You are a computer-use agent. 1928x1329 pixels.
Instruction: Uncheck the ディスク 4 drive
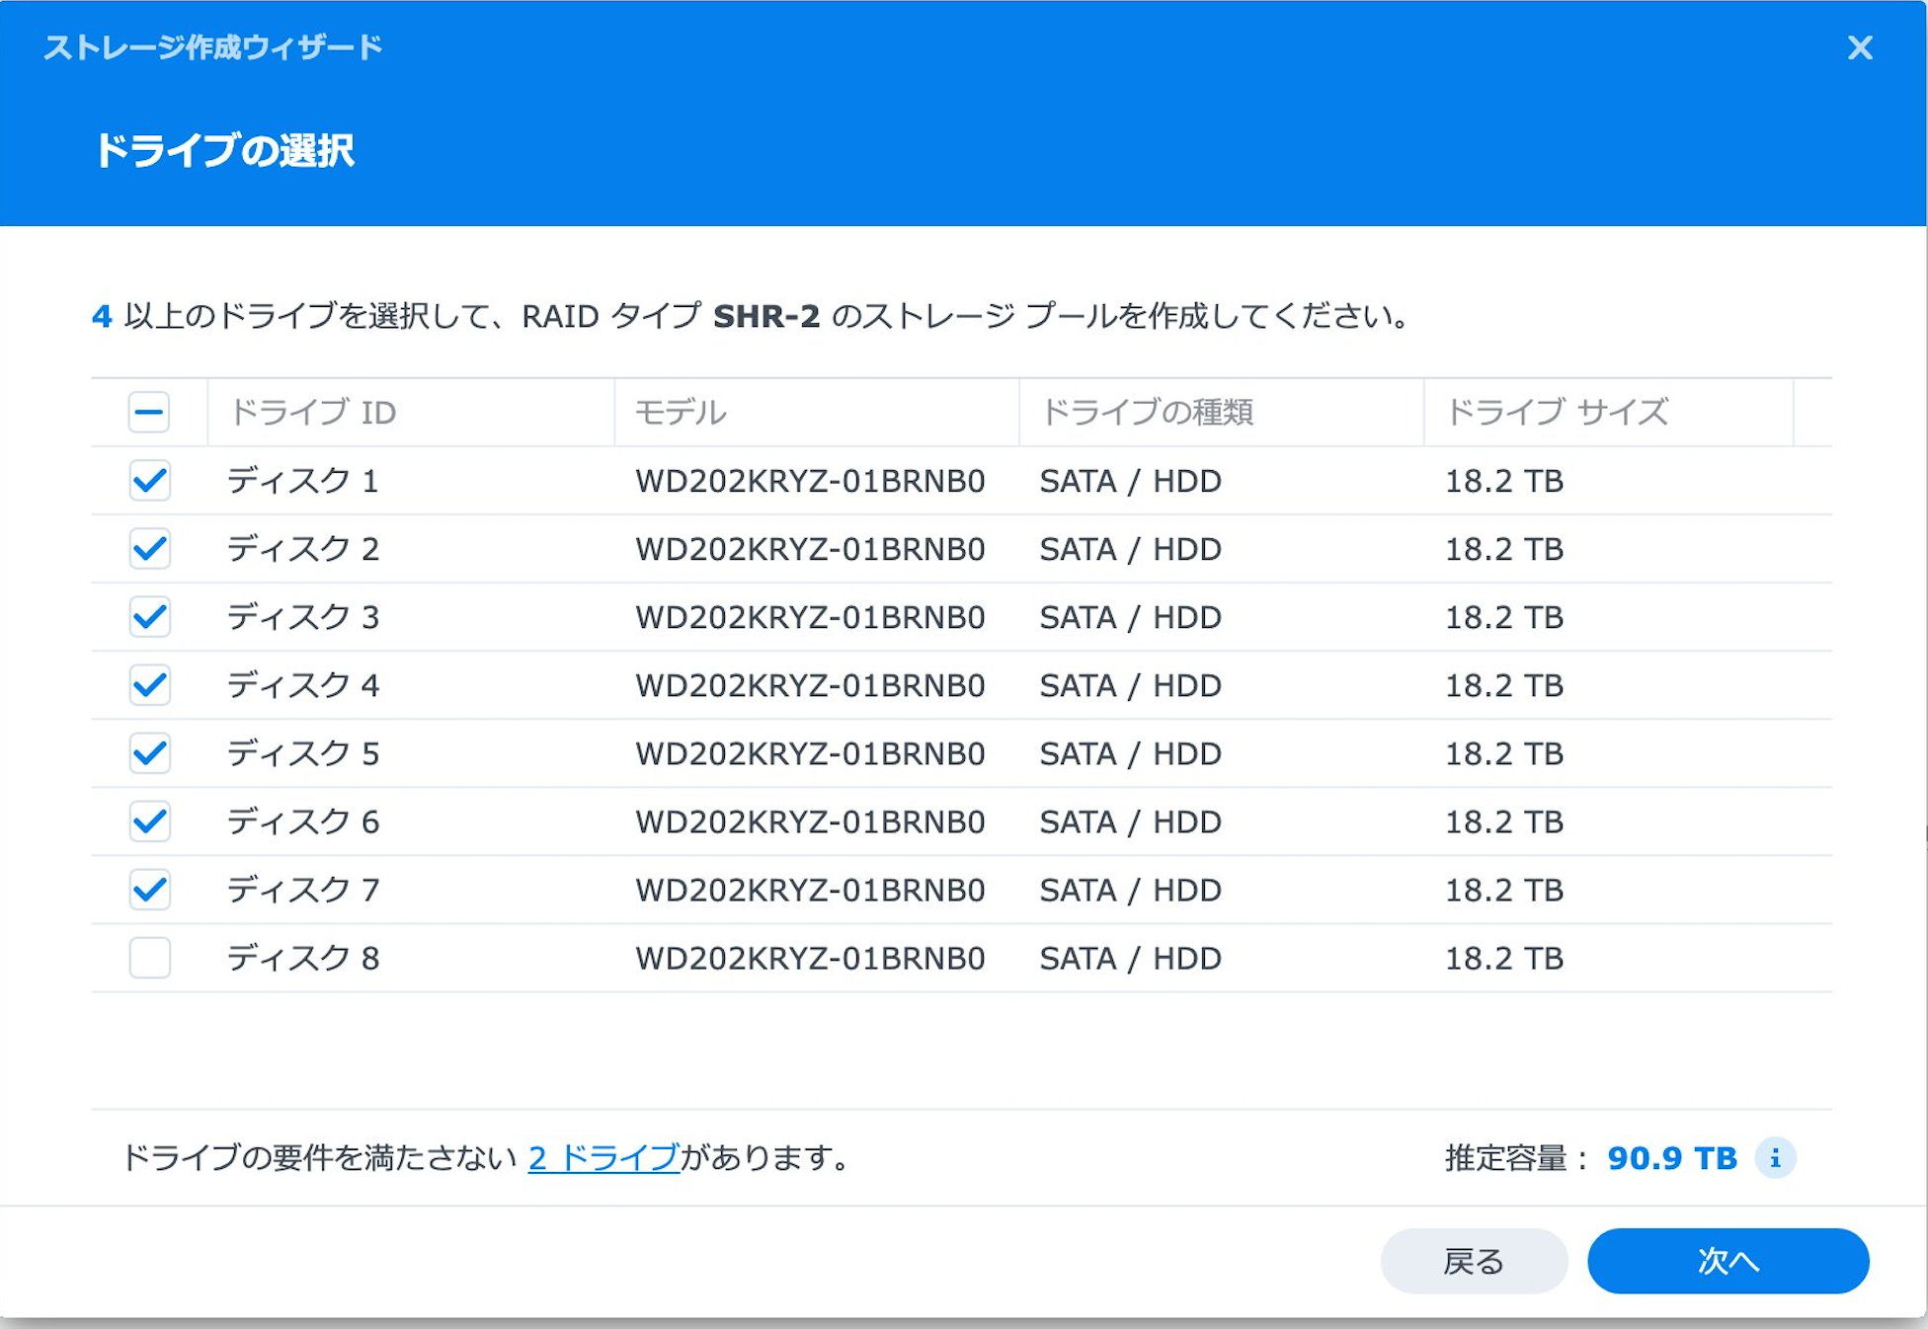tap(150, 685)
